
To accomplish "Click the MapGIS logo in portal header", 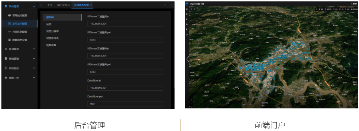I will pos(187,4).
